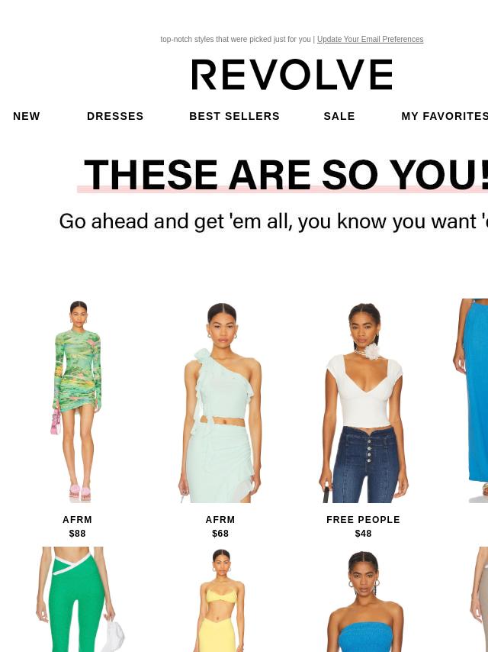The image size is (488, 652).
Task: Go to the DRESSES category
Action: point(115,116)
